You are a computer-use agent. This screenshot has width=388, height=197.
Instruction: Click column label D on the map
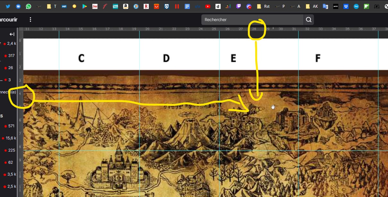166,58
